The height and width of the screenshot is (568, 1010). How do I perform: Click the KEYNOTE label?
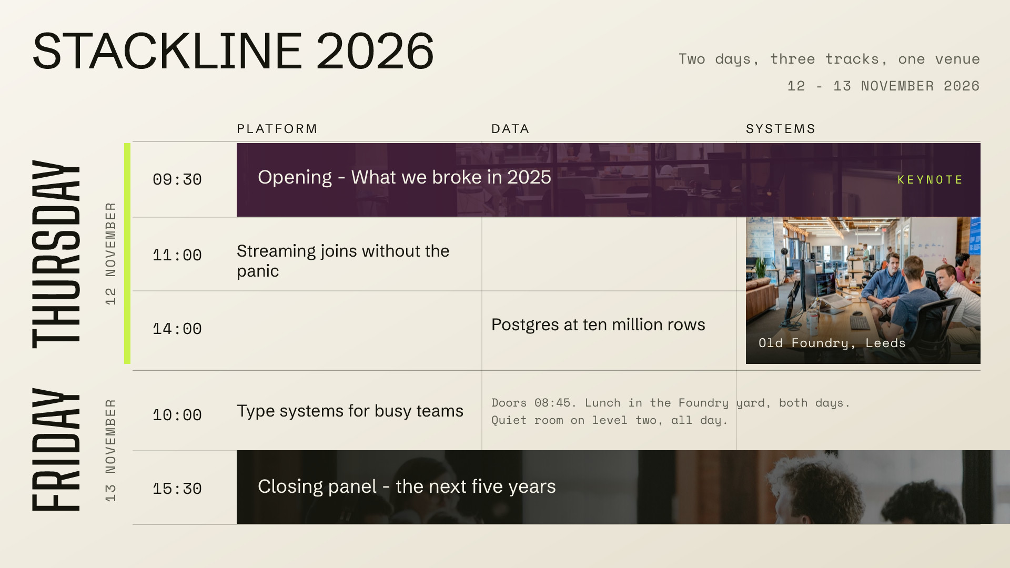tap(930, 180)
